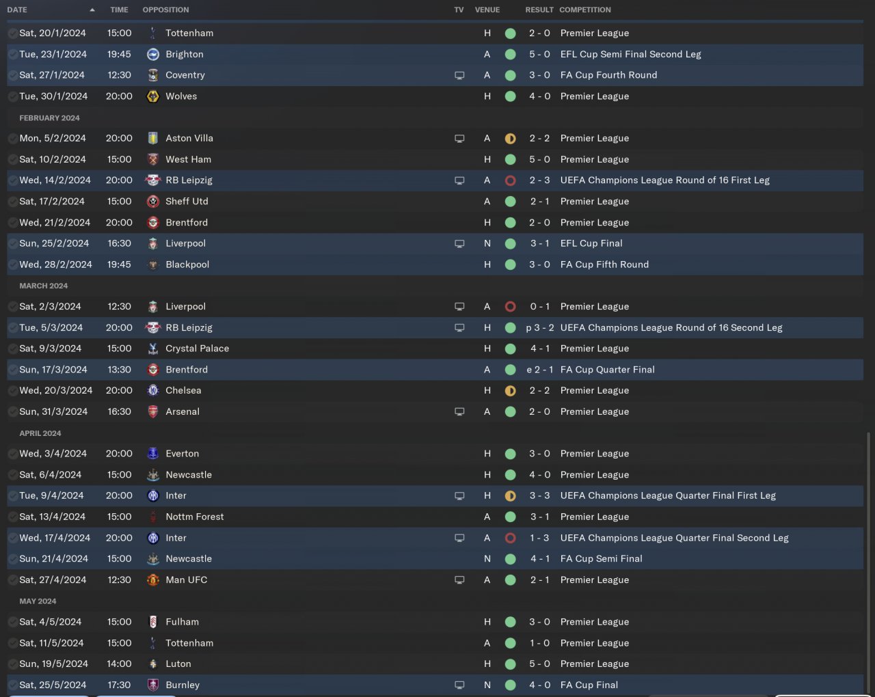Click the Tottenham club badge on 20/1/2024
This screenshot has width=875, height=697.
(153, 33)
